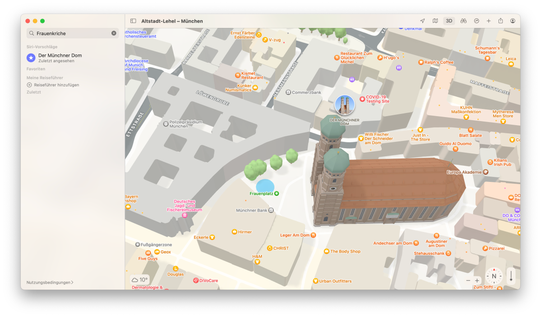Click the Fußgängerzone marker
This screenshot has width=541, height=317.
(x=137, y=245)
